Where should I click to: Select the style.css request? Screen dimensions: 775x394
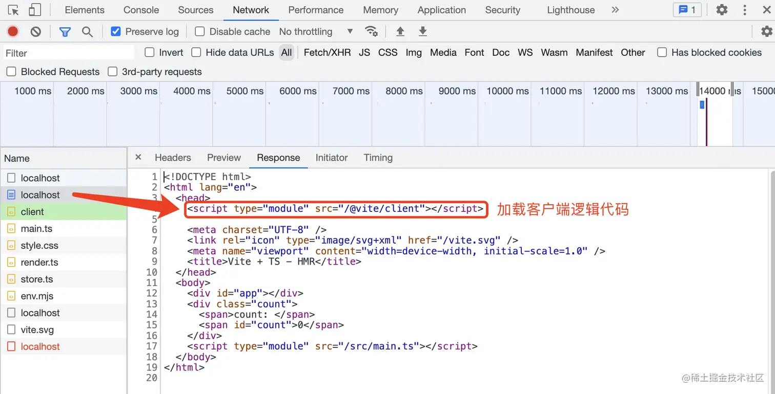point(64,246)
